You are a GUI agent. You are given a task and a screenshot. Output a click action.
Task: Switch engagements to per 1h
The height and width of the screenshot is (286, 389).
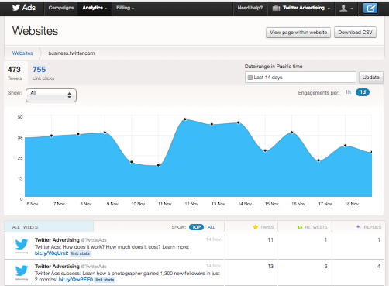348,92
